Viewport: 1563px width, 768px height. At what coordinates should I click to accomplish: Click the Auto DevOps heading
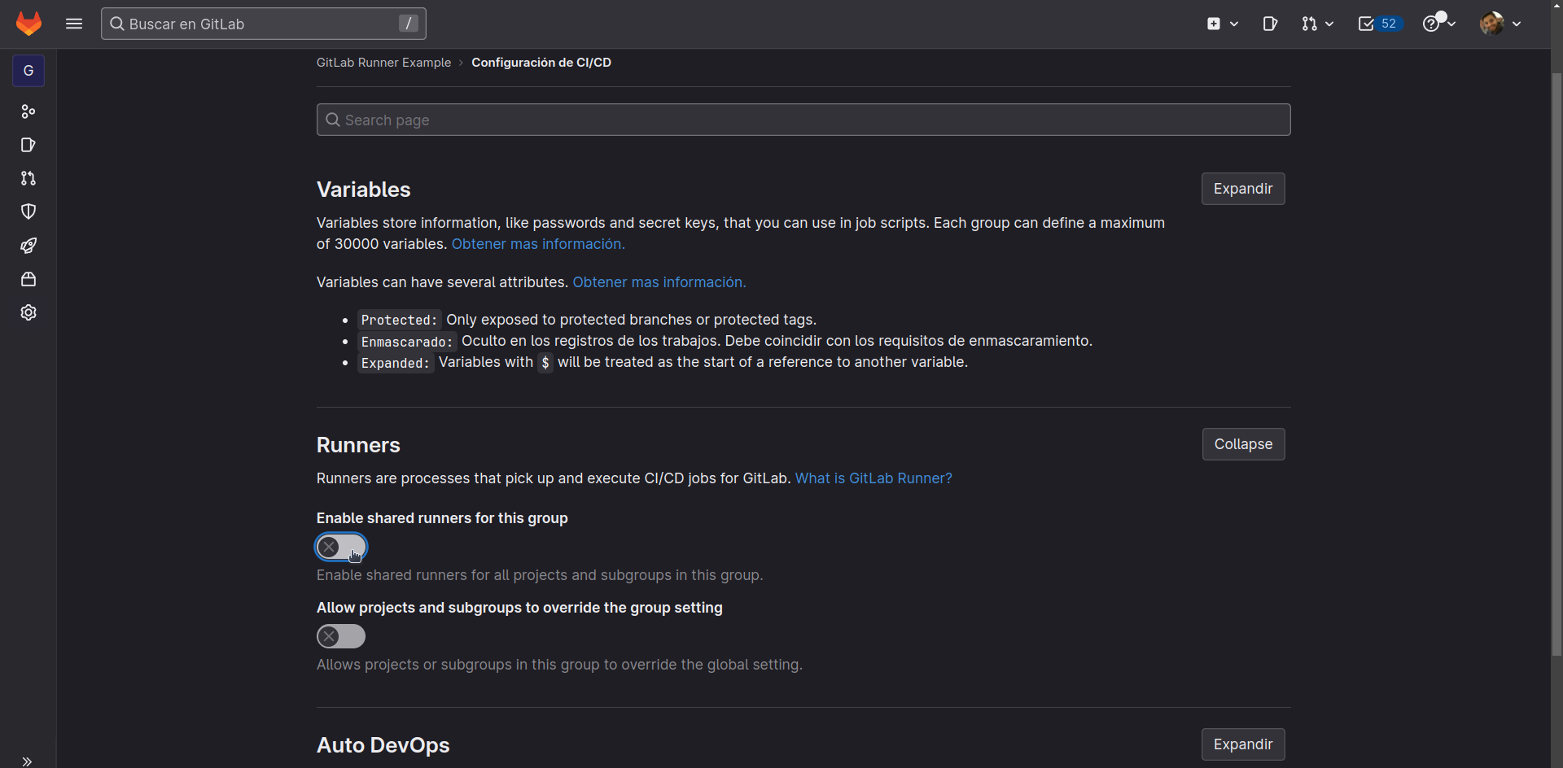(x=383, y=745)
